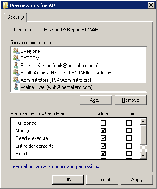Click the folder icon in title bar
Viewport: 157px width, 189px height.
click(5, 5)
